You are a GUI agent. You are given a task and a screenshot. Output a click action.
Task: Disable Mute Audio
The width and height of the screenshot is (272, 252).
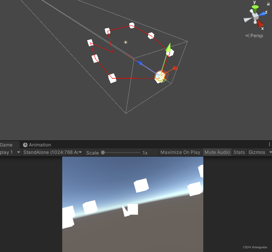pos(217,152)
